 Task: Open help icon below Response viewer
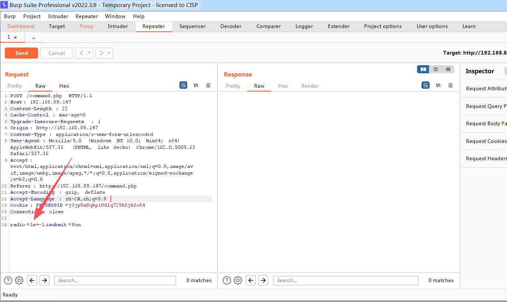point(227,280)
